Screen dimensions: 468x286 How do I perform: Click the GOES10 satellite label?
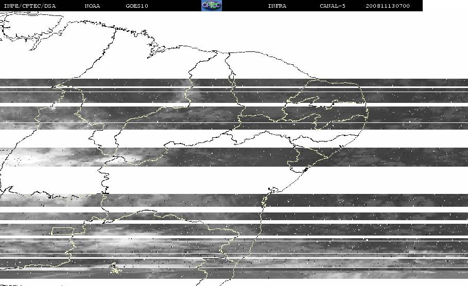pyautogui.click(x=137, y=6)
